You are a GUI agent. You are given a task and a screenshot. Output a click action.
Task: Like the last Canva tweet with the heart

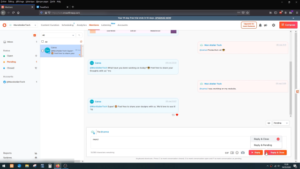click(x=177, y=115)
